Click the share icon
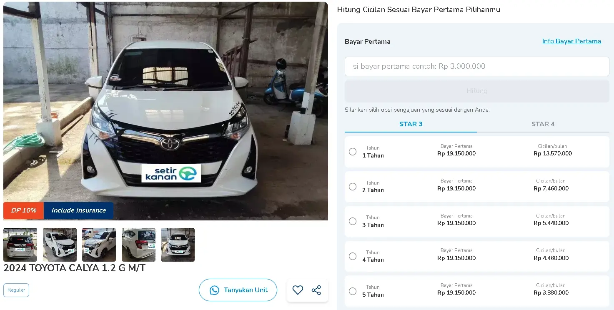This screenshot has width=614, height=310. (x=316, y=290)
